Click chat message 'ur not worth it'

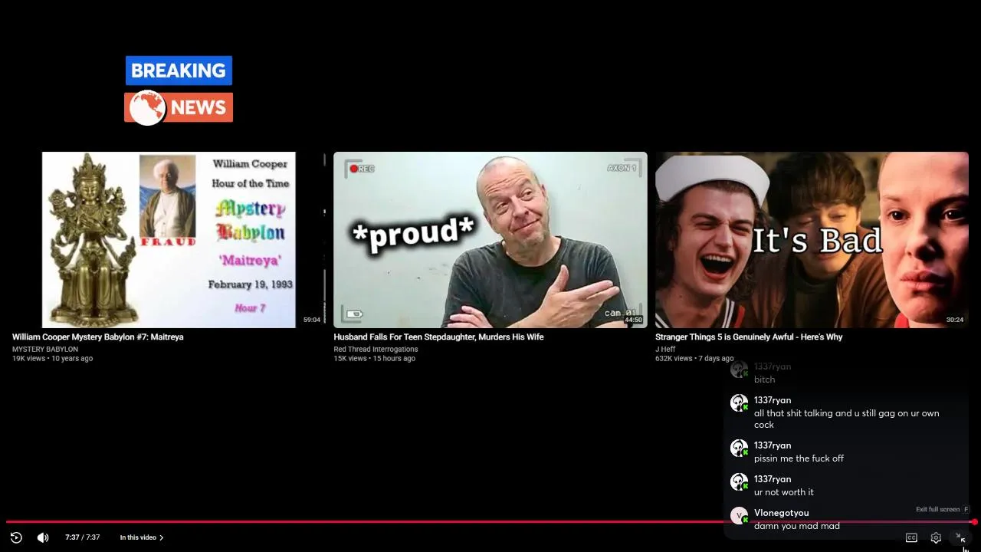[784, 492]
